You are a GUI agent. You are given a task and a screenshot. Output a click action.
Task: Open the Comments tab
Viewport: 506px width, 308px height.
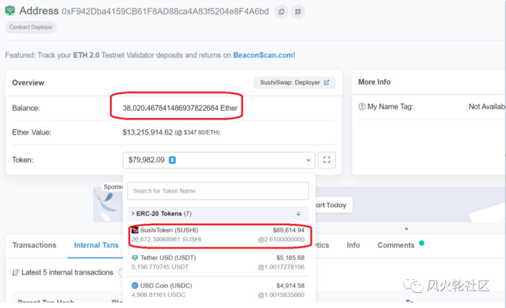click(x=396, y=245)
